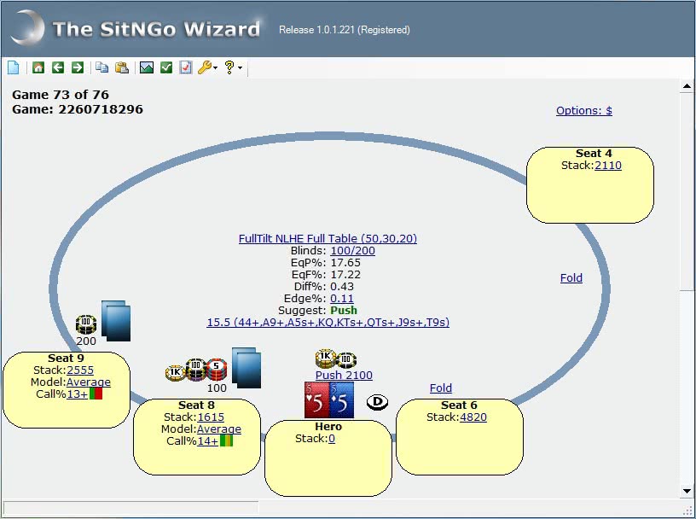Navigate back with the green left arrow
The image size is (696, 519).
click(58, 67)
